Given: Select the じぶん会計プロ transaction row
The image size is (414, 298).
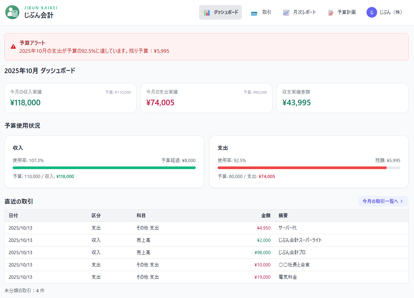Looking at the screenshot, I should click(206, 252).
